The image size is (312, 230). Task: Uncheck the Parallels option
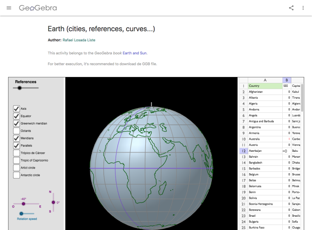(16, 146)
